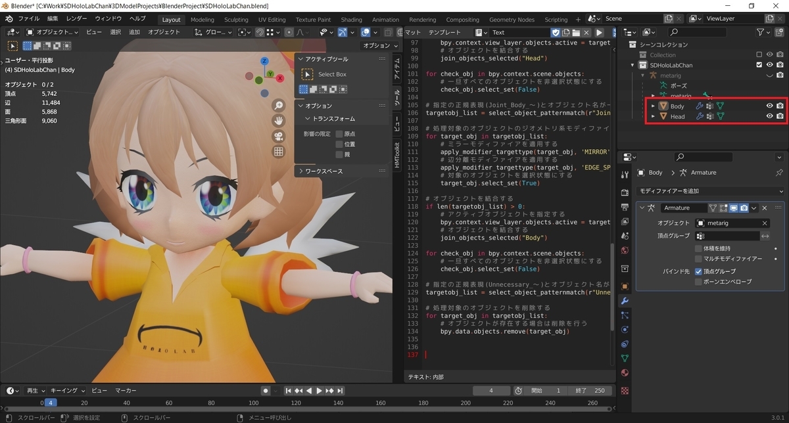Open the レンダー menu
The height and width of the screenshot is (423, 789).
[x=76, y=19]
